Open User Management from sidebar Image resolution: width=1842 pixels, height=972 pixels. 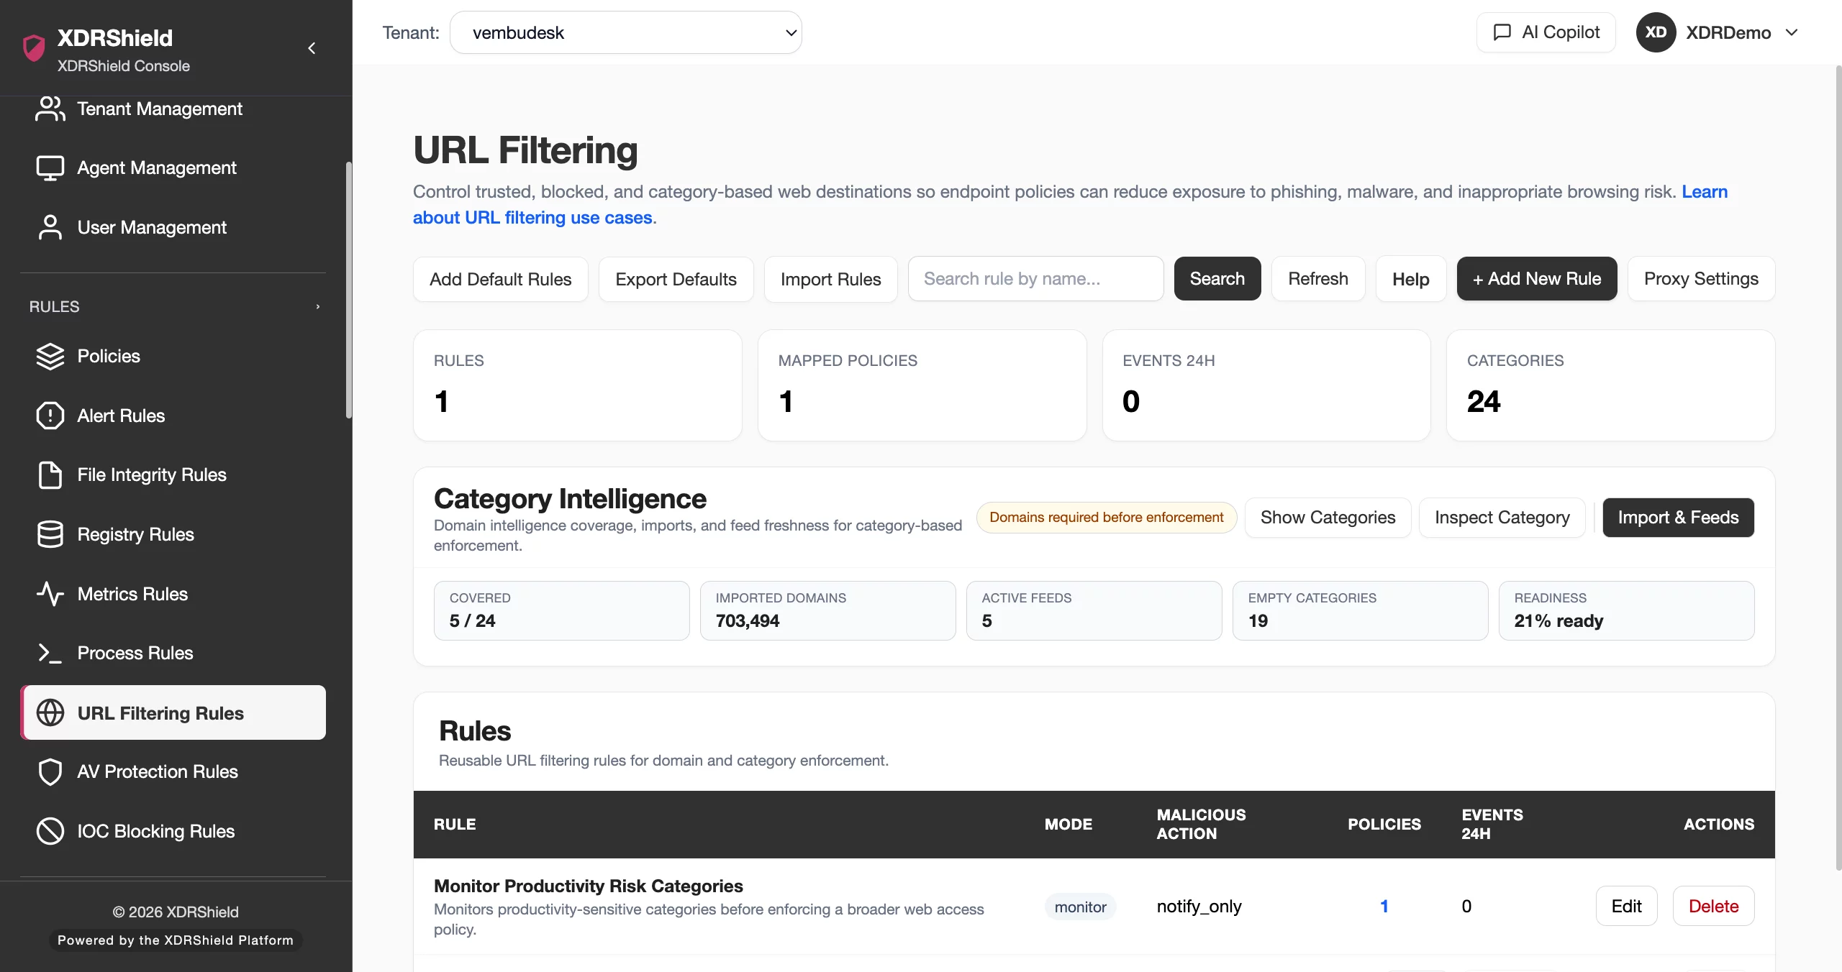pos(173,227)
